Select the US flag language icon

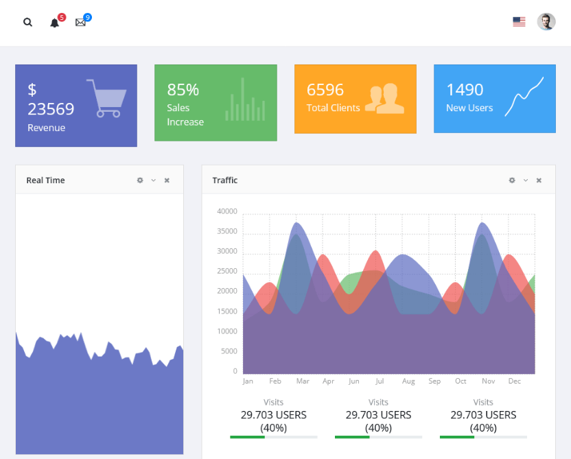click(519, 22)
